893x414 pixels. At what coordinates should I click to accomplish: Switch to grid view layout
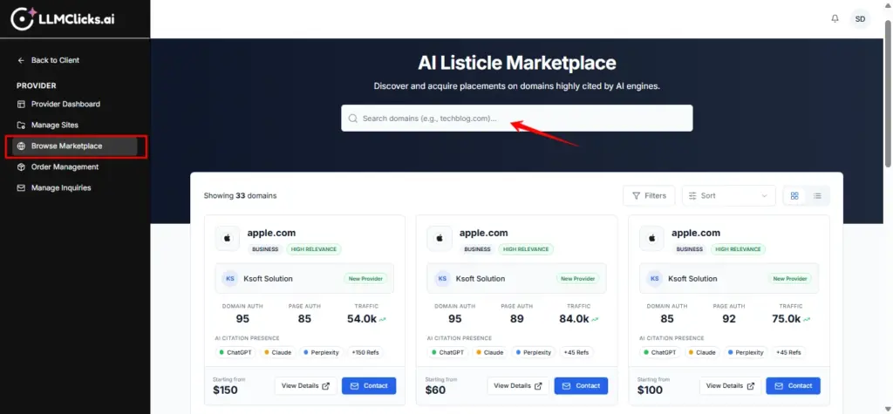[794, 196]
